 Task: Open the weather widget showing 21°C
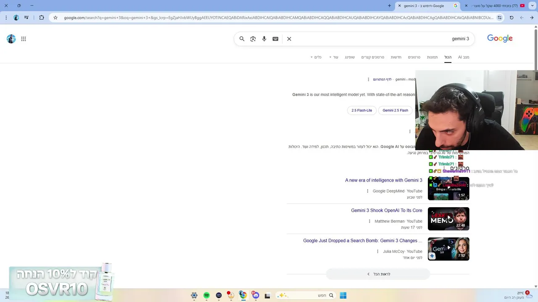[x=518, y=295]
